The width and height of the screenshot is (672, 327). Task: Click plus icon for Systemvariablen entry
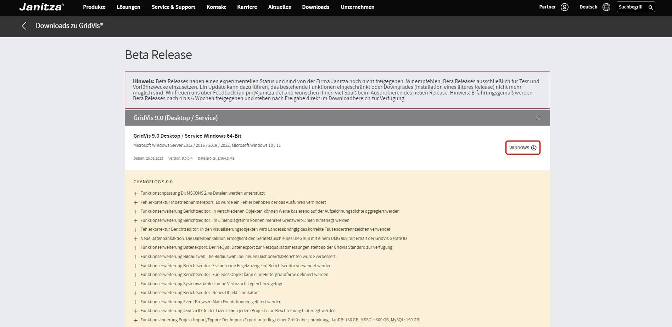135,284
